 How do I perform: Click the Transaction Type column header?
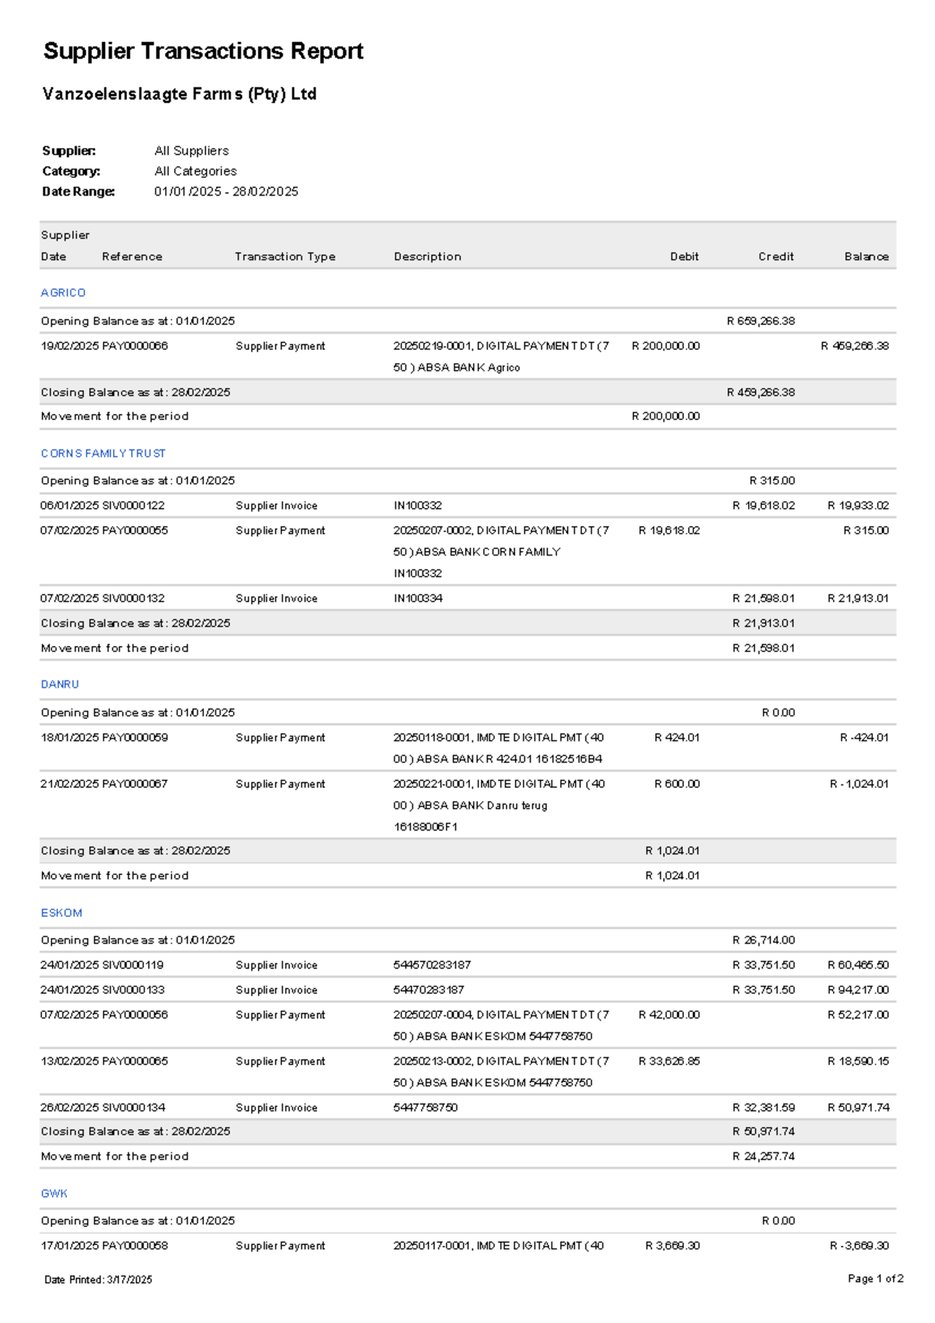pyautogui.click(x=285, y=256)
